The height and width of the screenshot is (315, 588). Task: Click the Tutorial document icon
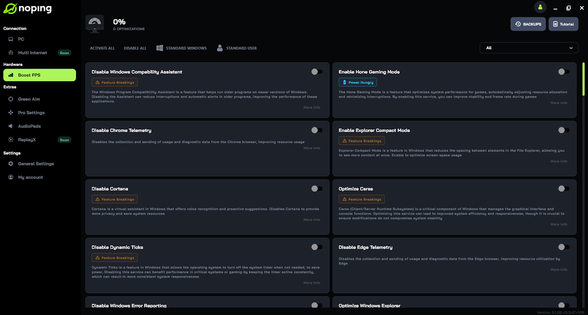coord(555,24)
